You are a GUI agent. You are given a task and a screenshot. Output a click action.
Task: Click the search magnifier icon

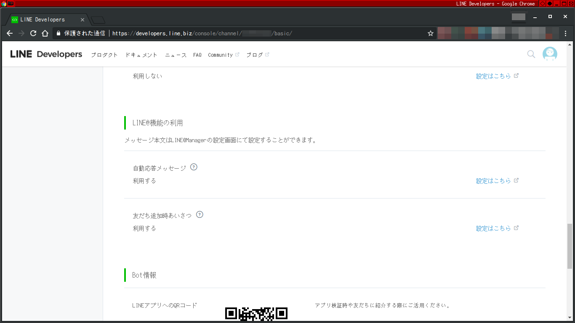tap(531, 54)
